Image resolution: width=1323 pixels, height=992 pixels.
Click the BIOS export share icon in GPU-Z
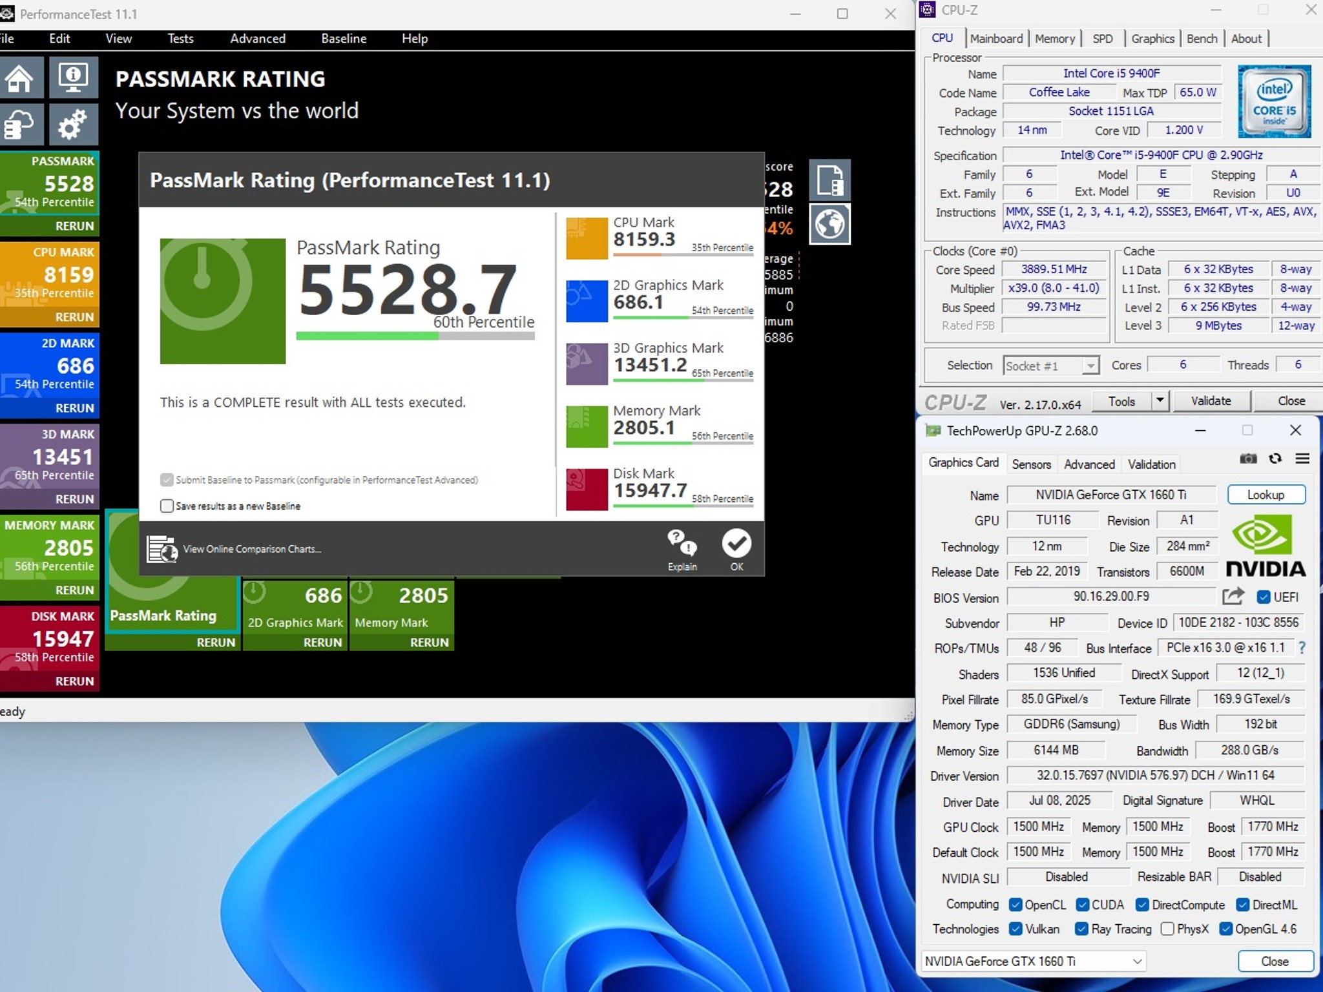(1233, 596)
